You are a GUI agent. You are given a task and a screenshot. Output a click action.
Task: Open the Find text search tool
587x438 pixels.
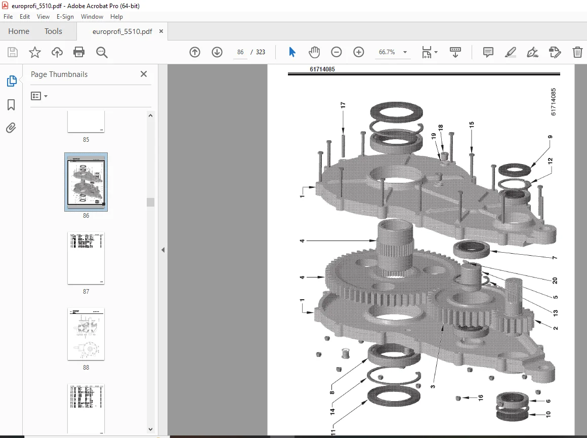pyautogui.click(x=102, y=52)
